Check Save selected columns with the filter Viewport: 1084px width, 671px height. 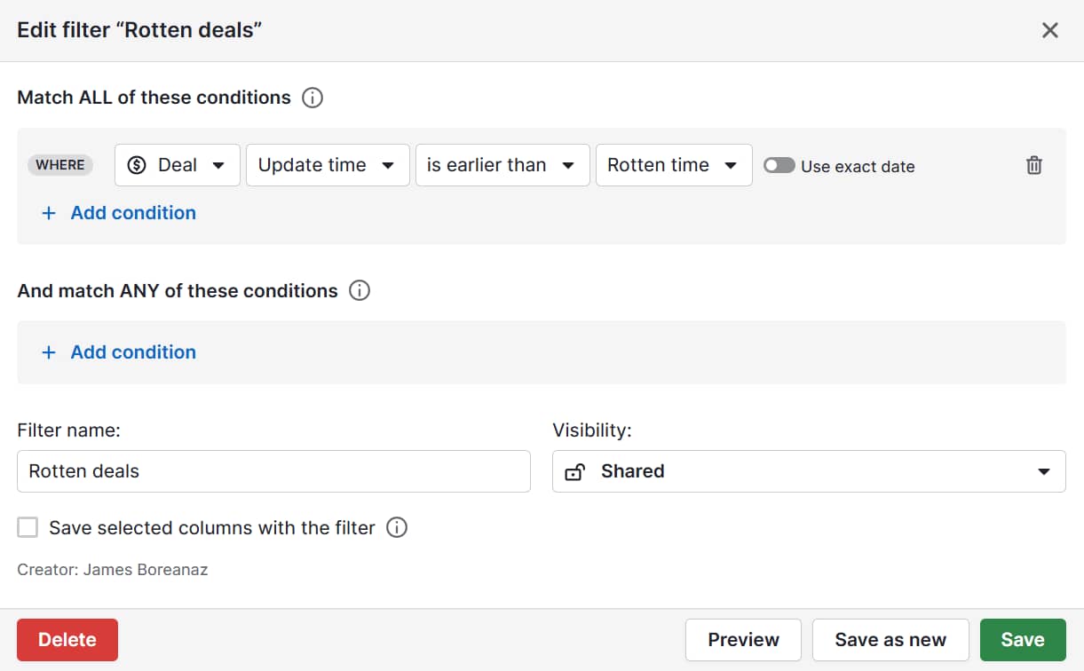coord(28,528)
